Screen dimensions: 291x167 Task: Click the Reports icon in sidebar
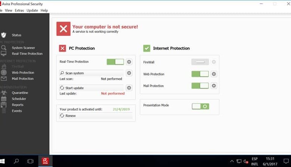pos(3,105)
